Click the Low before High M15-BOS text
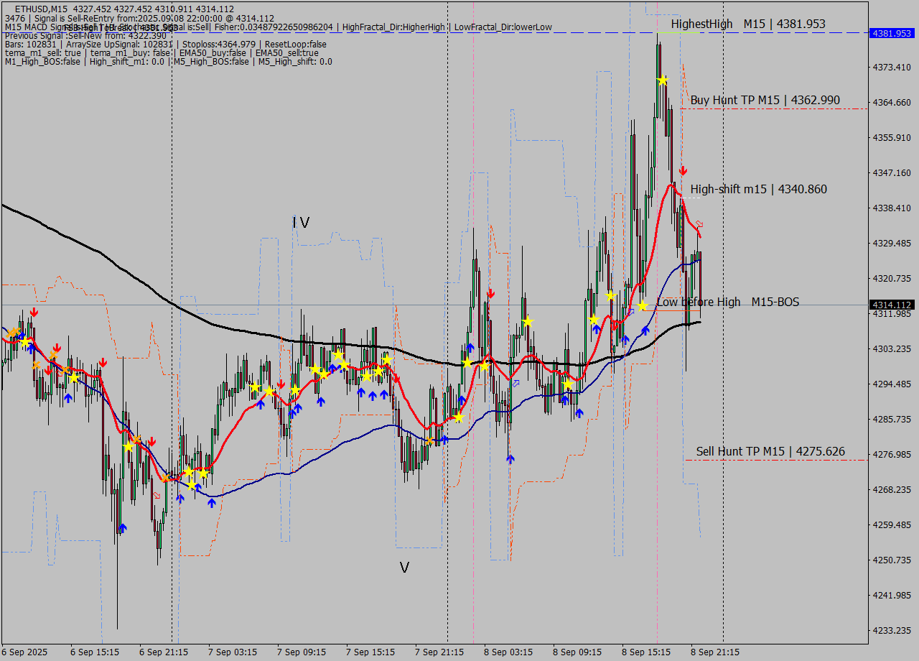 coord(727,302)
